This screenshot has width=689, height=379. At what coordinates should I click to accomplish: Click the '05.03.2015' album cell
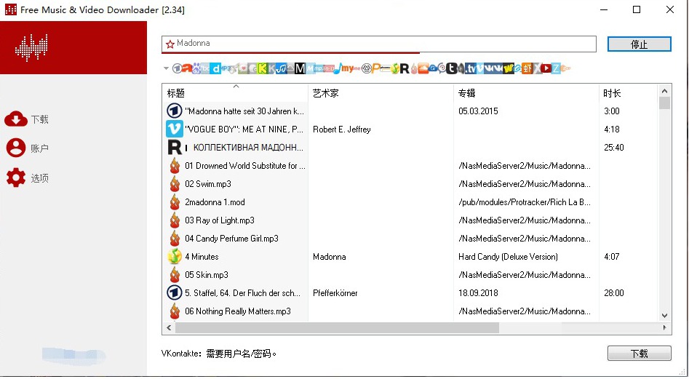(x=478, y=111)
